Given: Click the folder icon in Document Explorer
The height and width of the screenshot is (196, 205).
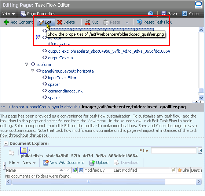Looking at the screenshot, I should (x=24, y=150).
